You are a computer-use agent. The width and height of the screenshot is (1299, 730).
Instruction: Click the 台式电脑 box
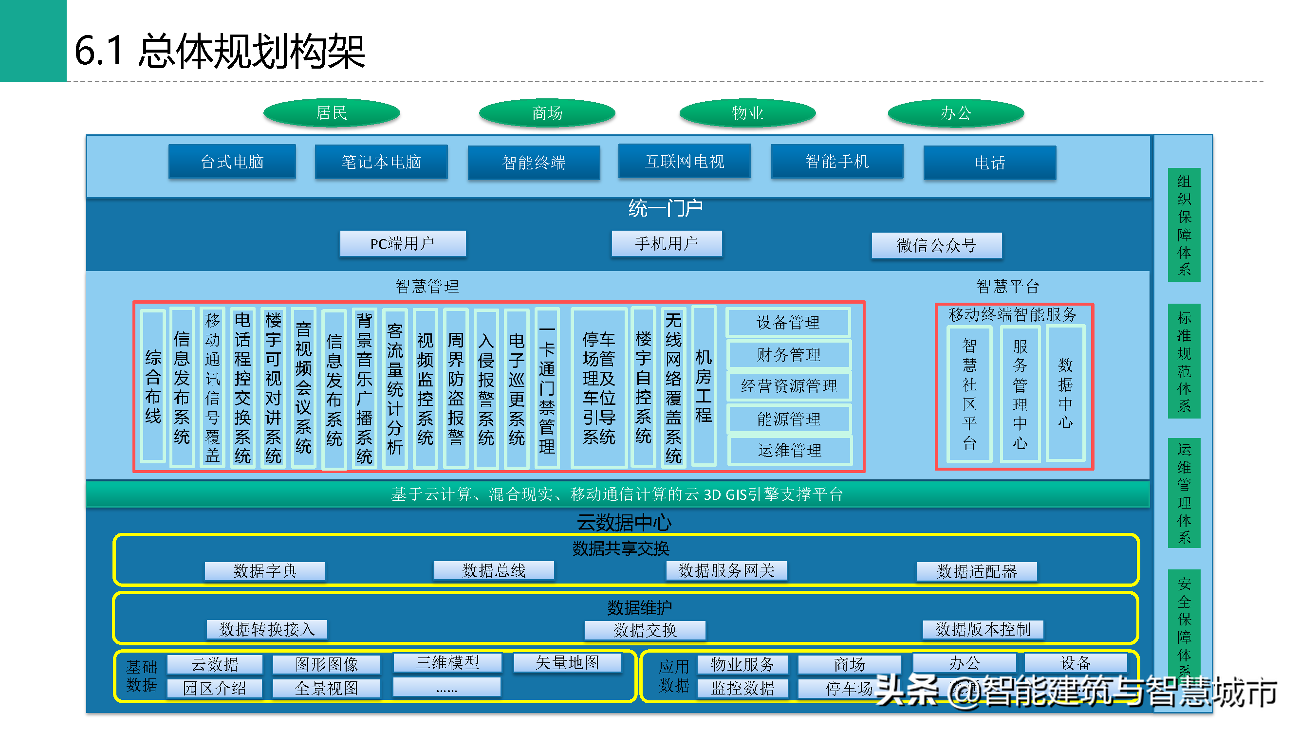[232, 161]
